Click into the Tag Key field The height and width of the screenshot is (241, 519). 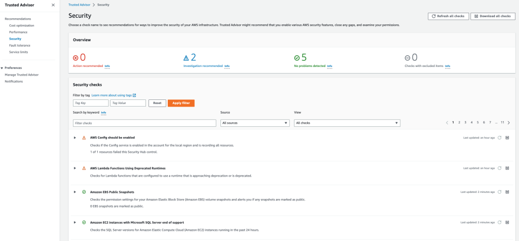[x=91, y=103]
